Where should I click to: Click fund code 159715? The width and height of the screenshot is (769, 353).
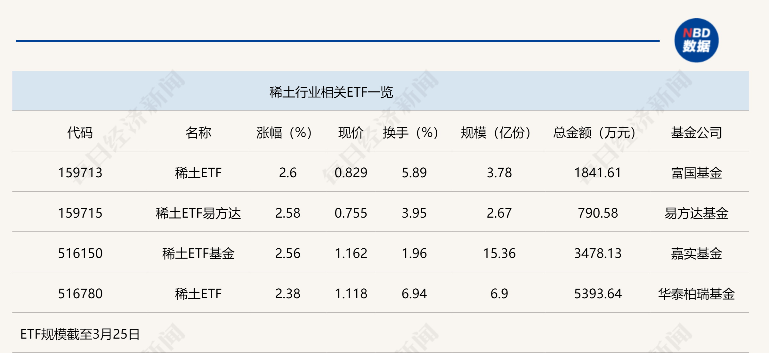[80, 213]
